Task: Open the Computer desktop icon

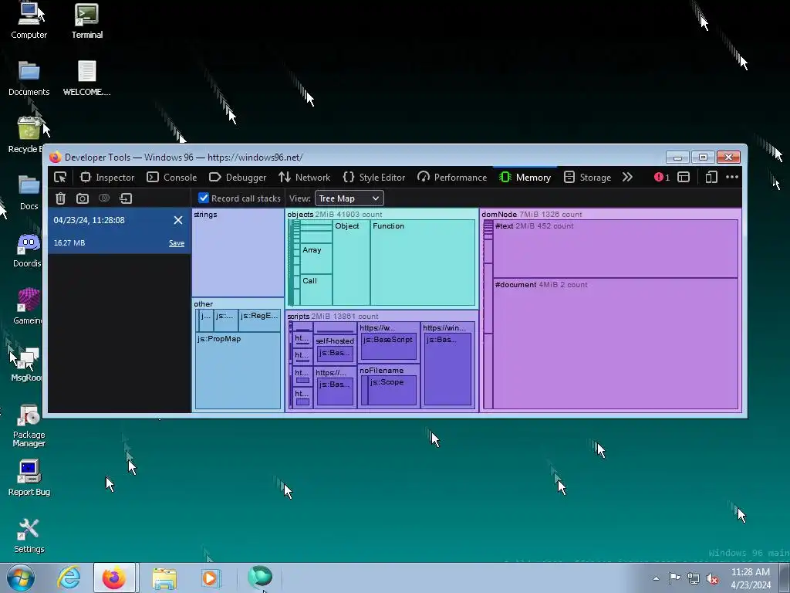Action: [x=29, y=21]
